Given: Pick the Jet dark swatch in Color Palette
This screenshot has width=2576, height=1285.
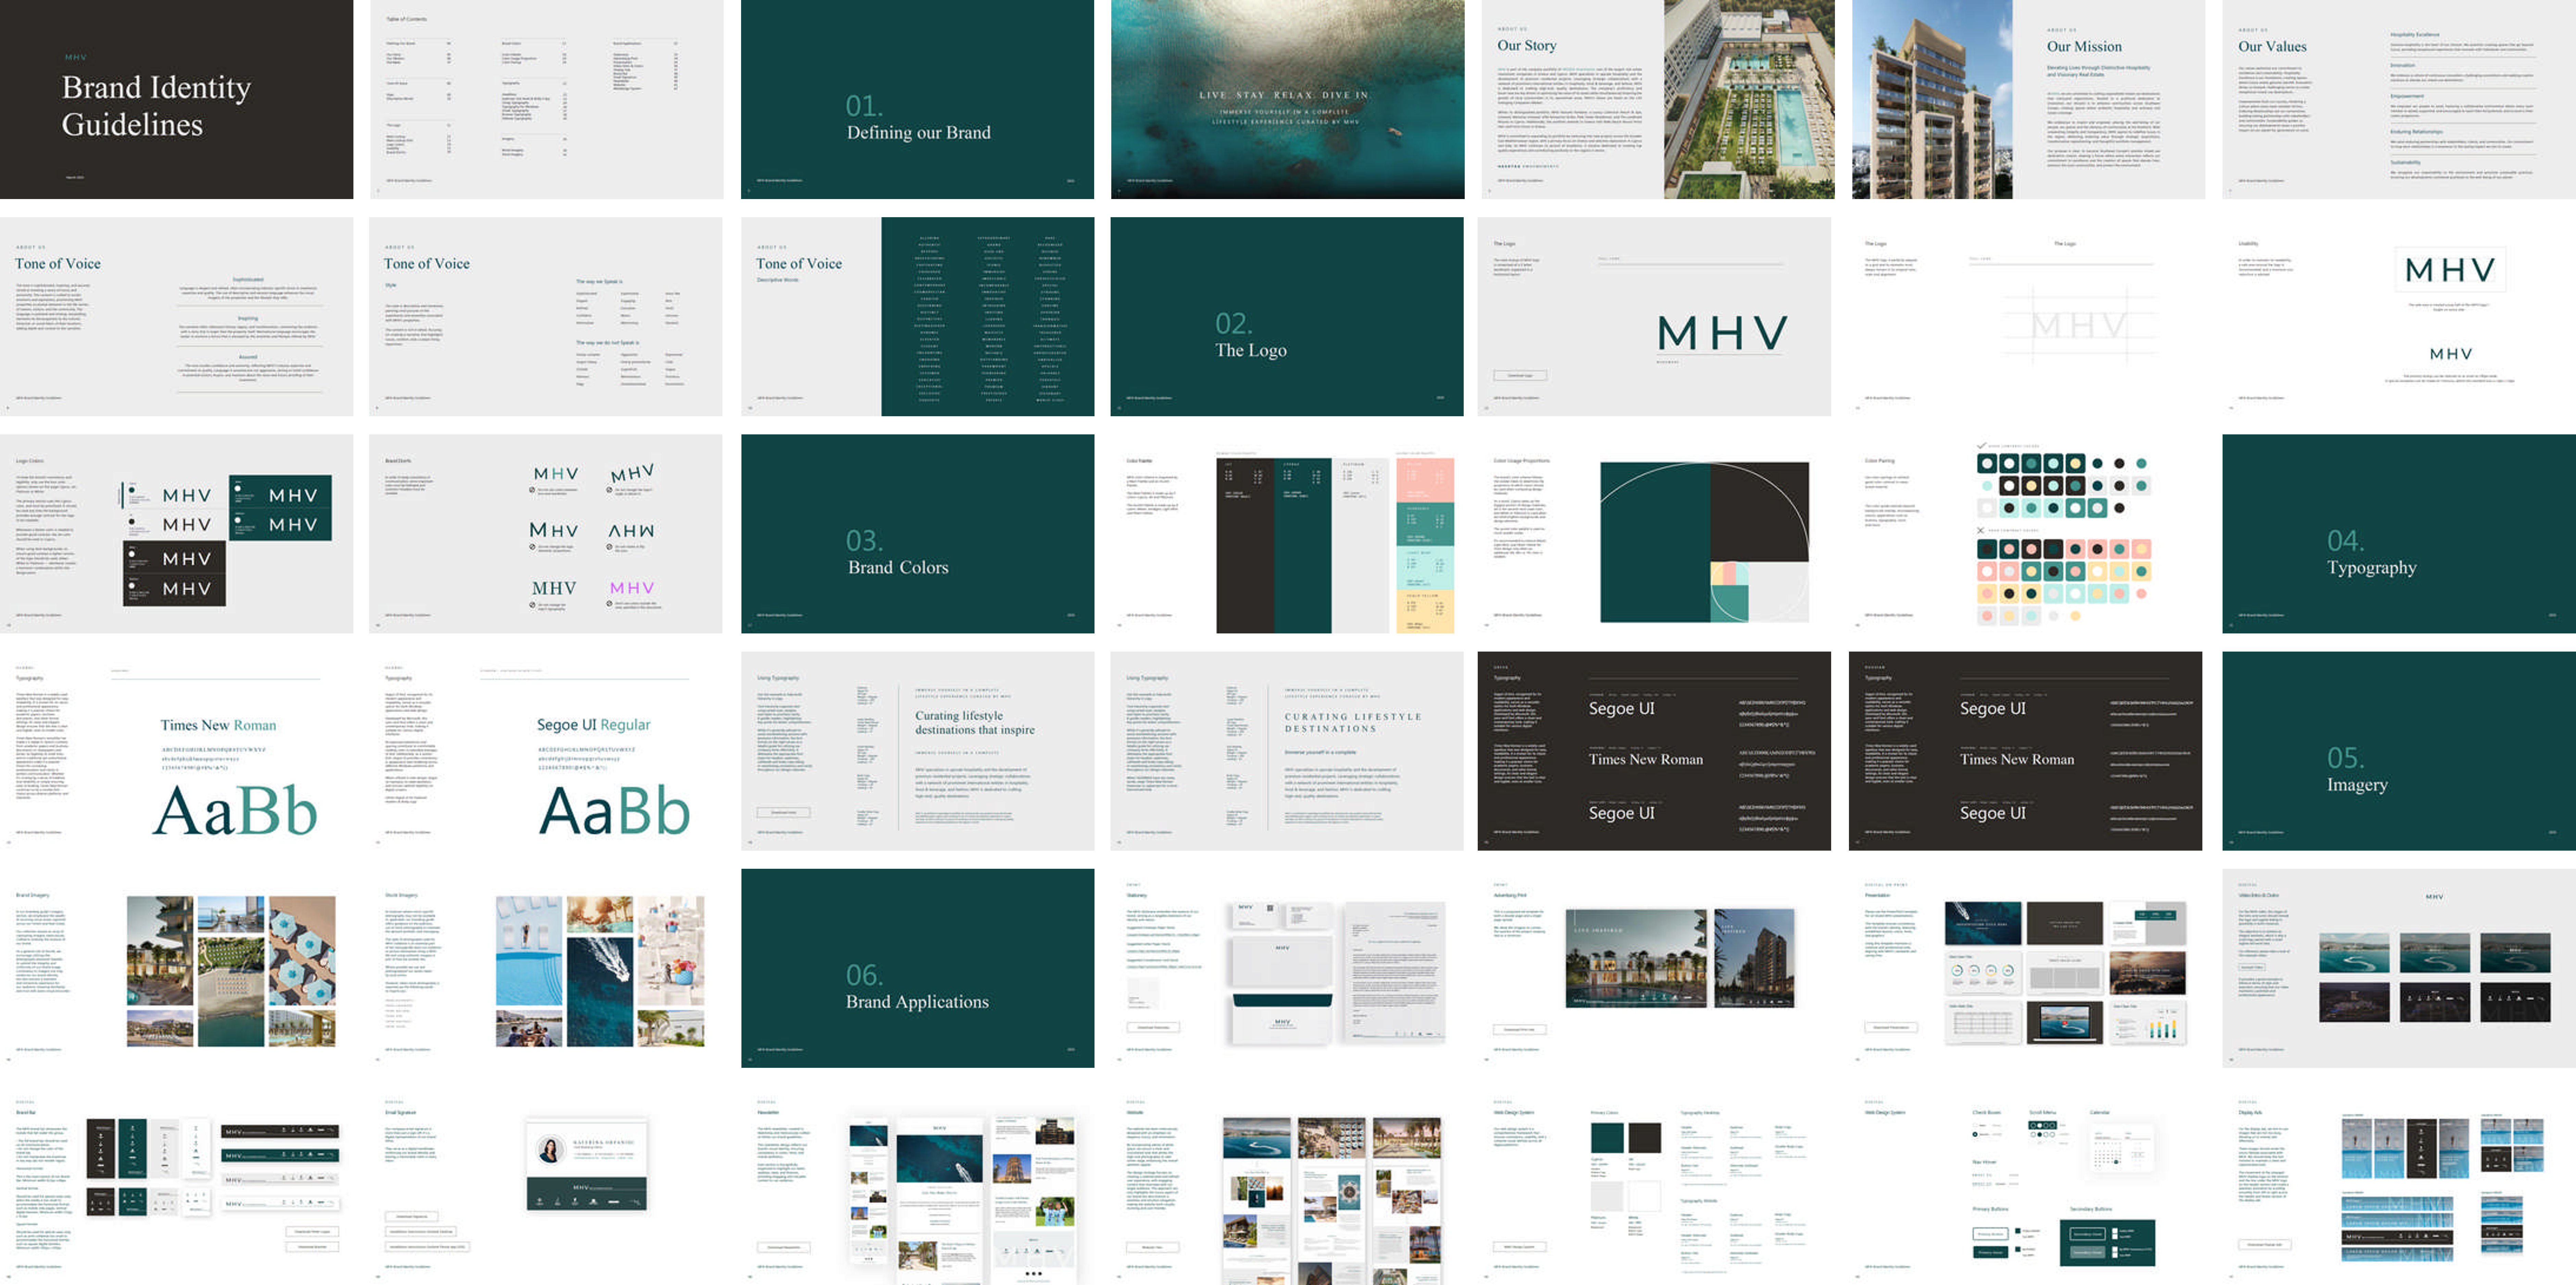Looking at the screenshot, I should (1245, 546).
